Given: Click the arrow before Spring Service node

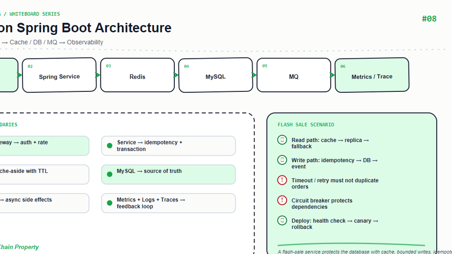Looking at the screenshot, I should (20, 75).
